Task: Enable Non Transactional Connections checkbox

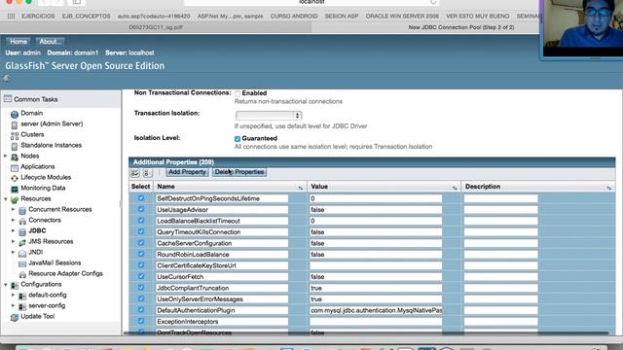Action: (238, 93)
